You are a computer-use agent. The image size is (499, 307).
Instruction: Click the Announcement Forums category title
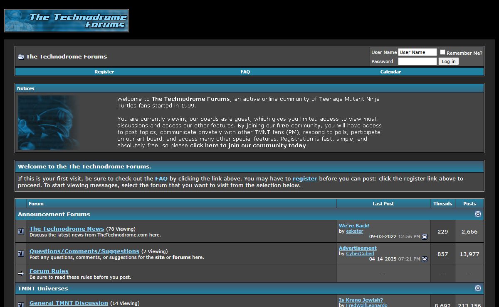click(x=54, y=214)
